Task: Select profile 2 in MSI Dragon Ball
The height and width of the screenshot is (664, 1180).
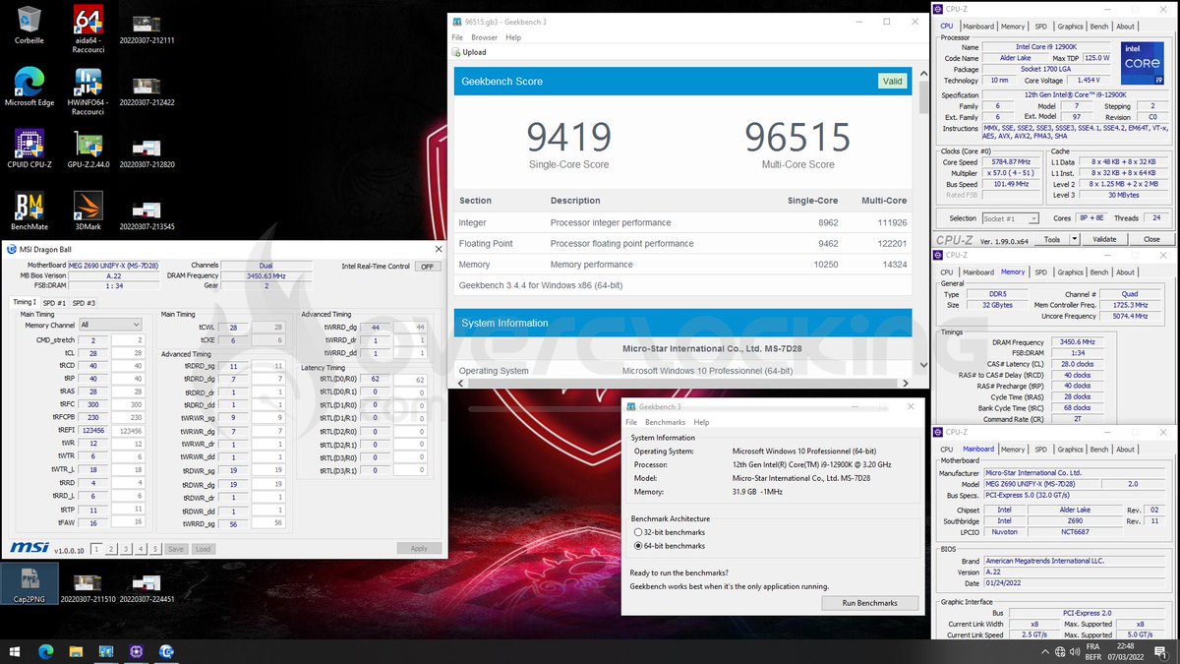Action: pos(111,548)
